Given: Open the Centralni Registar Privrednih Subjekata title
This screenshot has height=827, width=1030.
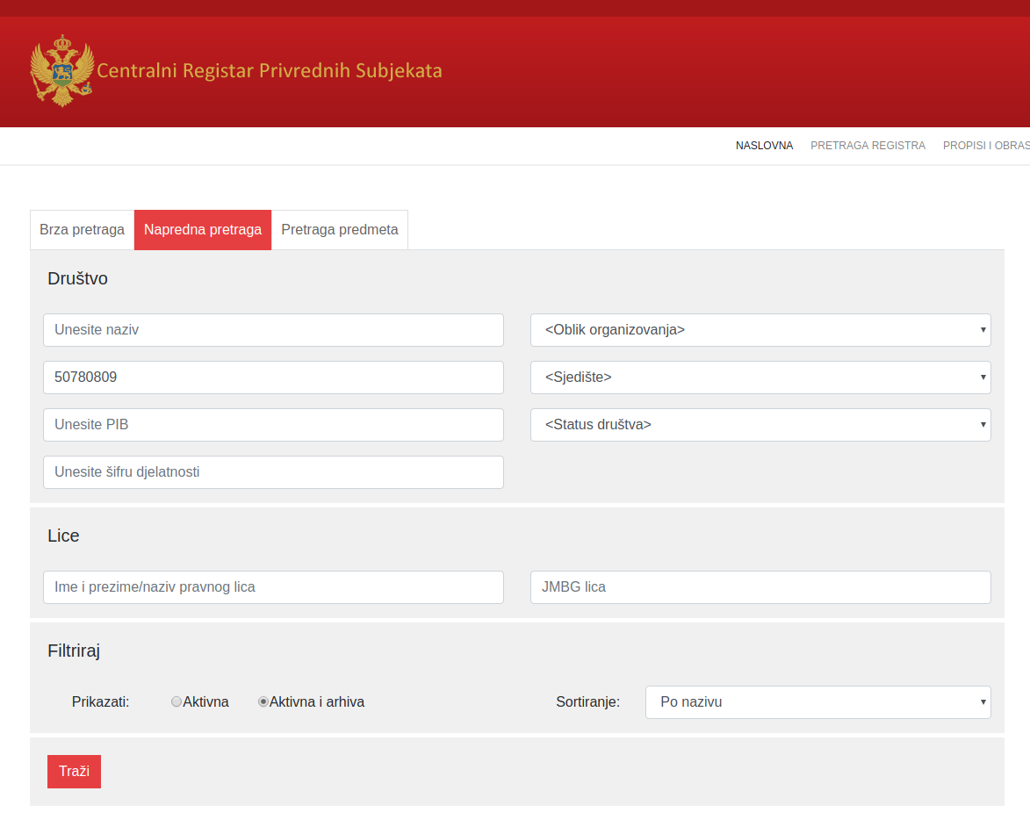Looking at the screenshot, I should (270, 71).
